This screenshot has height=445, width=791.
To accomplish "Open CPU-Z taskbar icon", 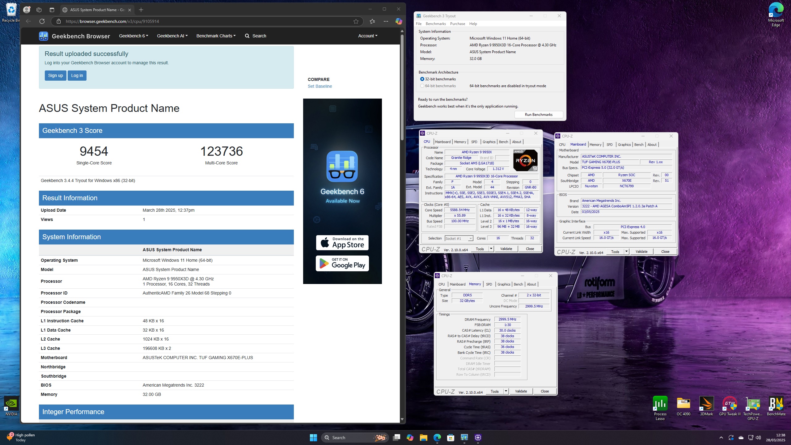I will click(x=478, y=438).
